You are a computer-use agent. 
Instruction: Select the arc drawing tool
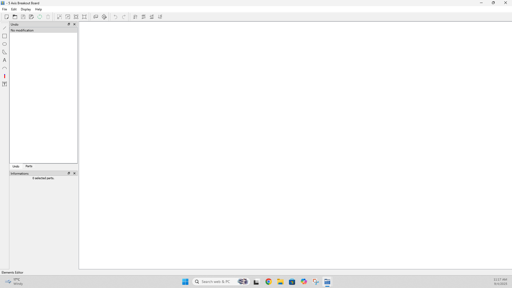point(5,68)
